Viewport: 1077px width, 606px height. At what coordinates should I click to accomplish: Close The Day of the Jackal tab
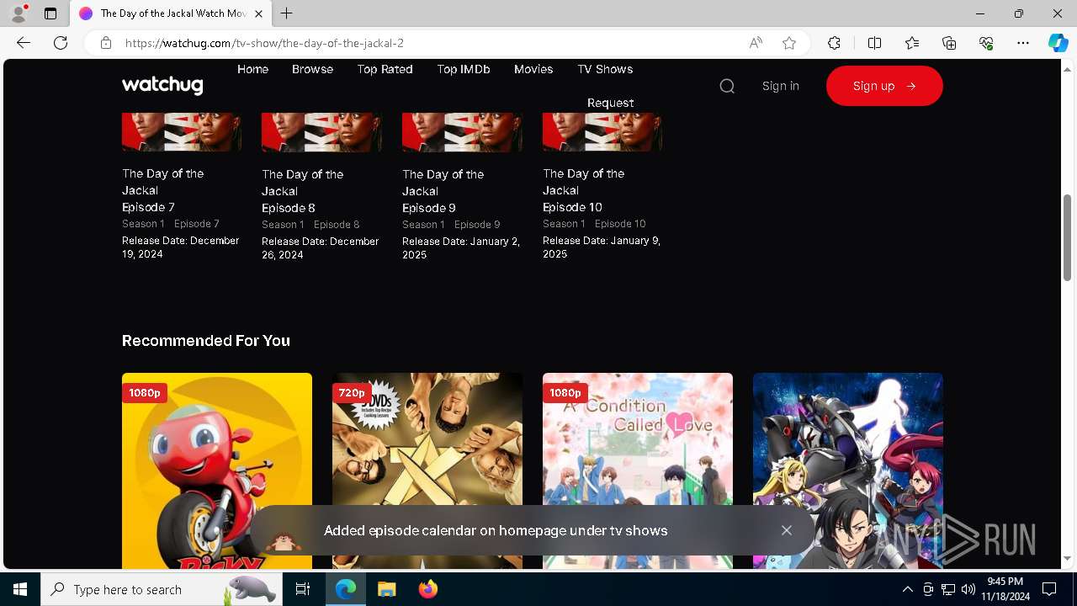point(258,13)
